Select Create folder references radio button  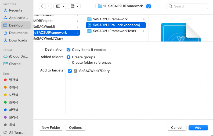68,62
